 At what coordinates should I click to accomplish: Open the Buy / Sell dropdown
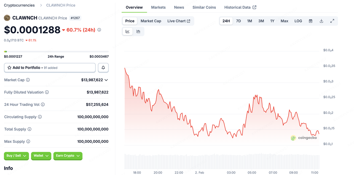pos(17,156)
